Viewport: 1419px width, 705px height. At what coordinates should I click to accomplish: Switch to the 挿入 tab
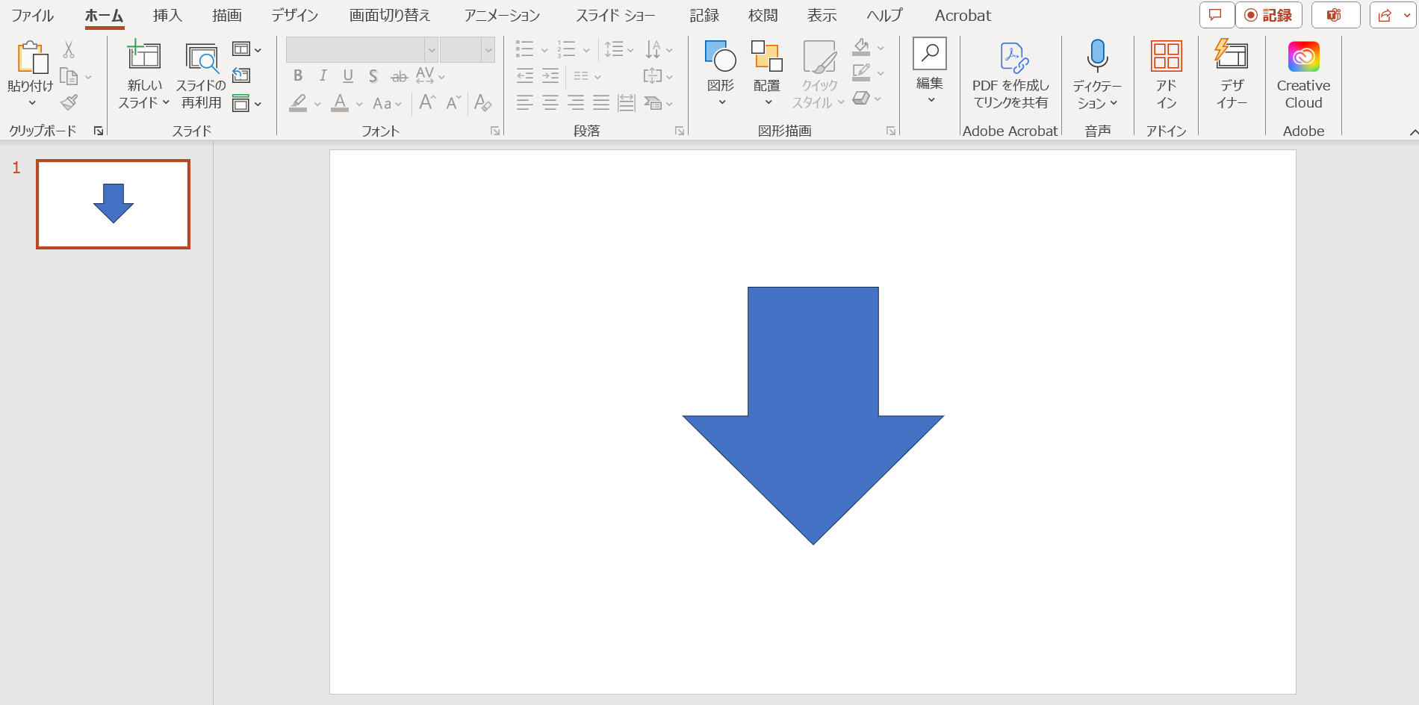166,15
